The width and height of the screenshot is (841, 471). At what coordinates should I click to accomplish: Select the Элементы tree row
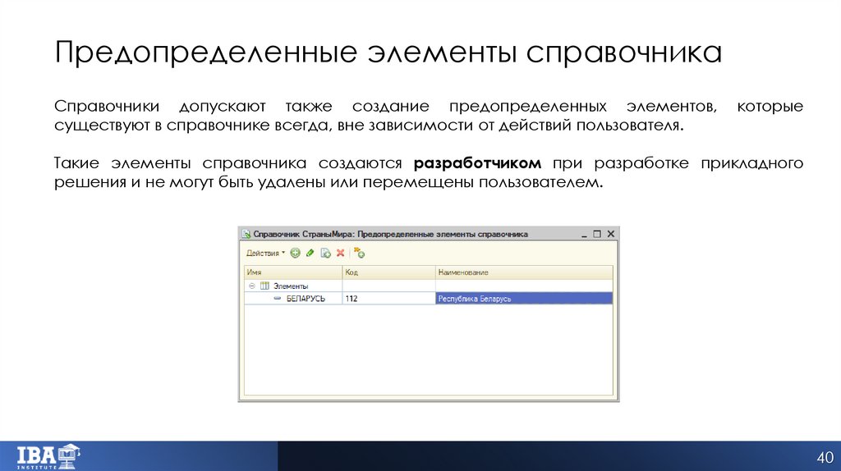pos(428,286)
